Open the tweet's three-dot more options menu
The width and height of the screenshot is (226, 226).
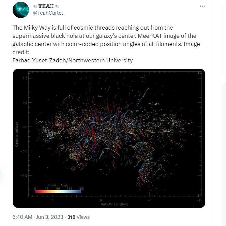tap(202, 6)
